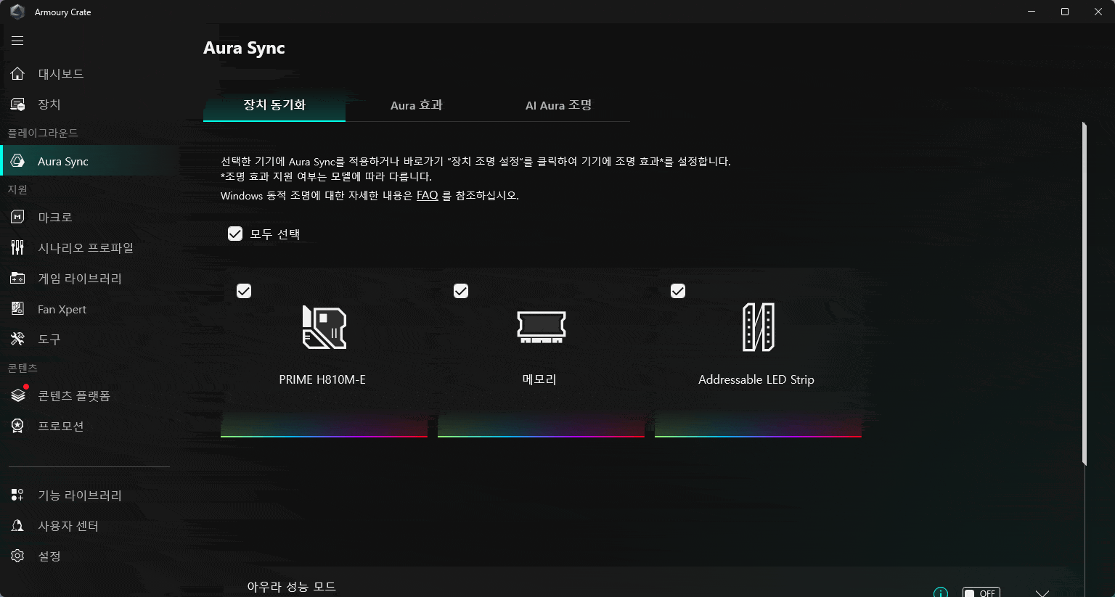Open the hamburger menu icon
1115x597 pixels.
click(x=17, y=41)
